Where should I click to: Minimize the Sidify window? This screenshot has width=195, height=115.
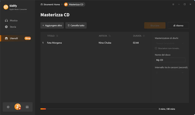pyautogui.click(x=179, y=4)
